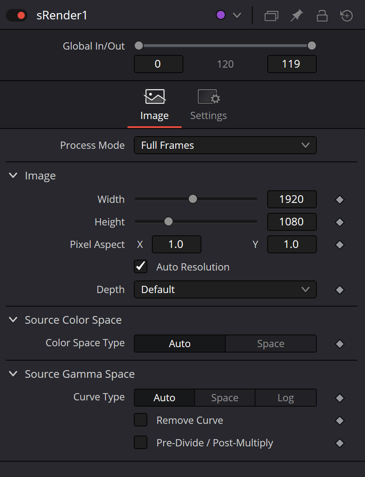Viewport: 365px width, 477px height.
Task: Select Space for Curve Type
Action: pos(225,398)
